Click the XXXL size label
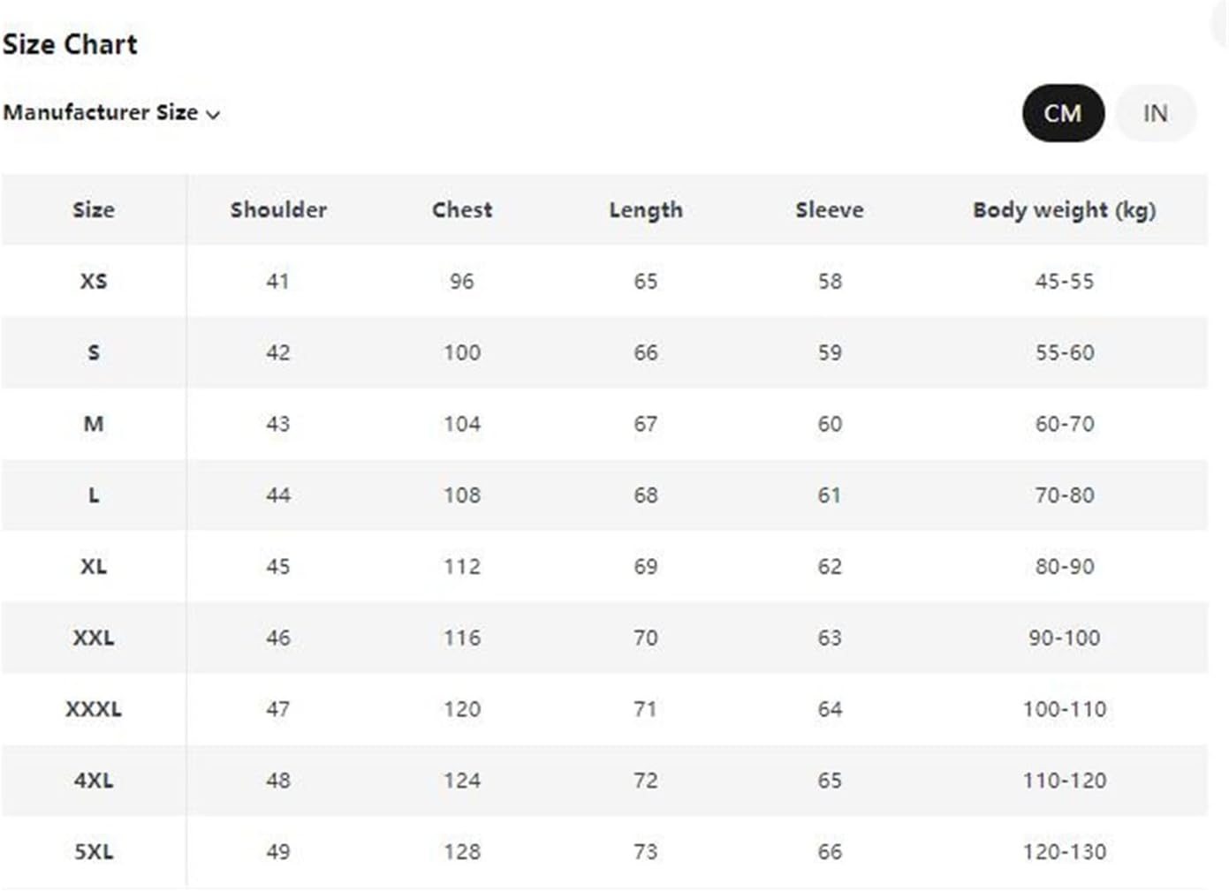1229x891 pixels. (93, 708)
